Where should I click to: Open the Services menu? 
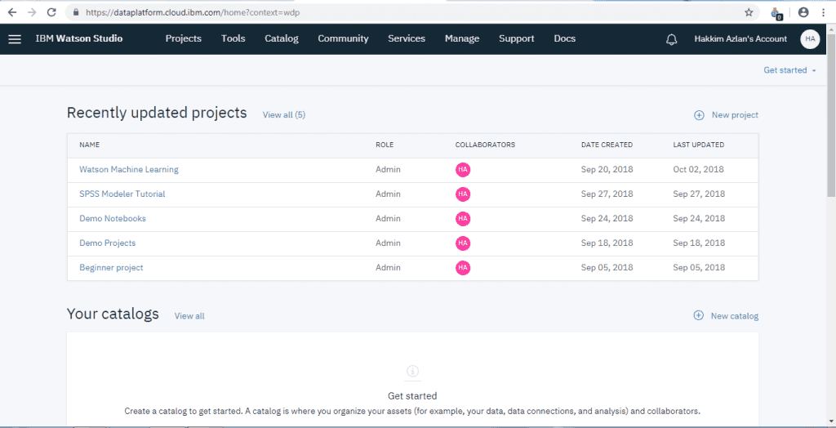click(407, 39)
